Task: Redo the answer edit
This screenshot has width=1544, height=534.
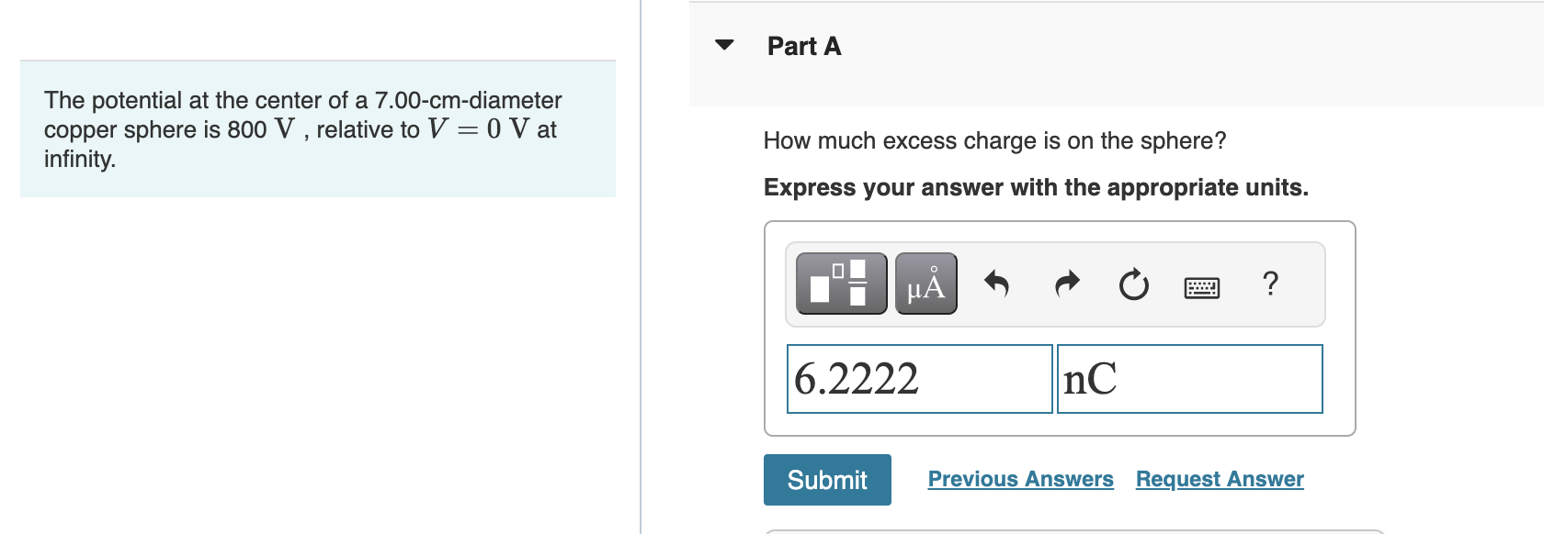Action: 1065,284
